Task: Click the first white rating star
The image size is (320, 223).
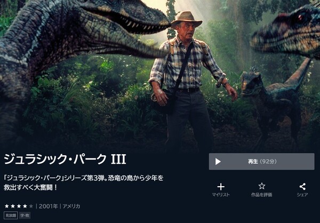Action: click(7, 206)
